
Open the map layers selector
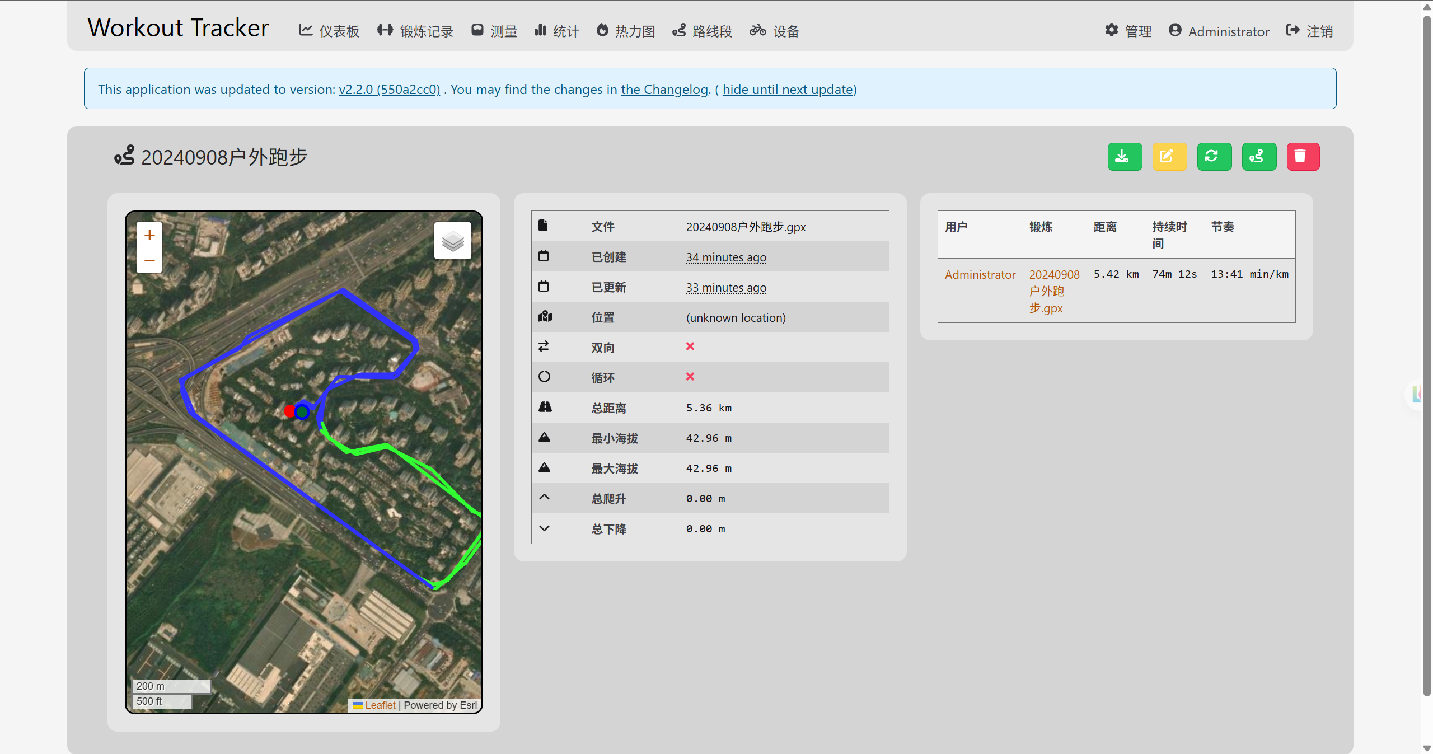(x=452, y=241)
